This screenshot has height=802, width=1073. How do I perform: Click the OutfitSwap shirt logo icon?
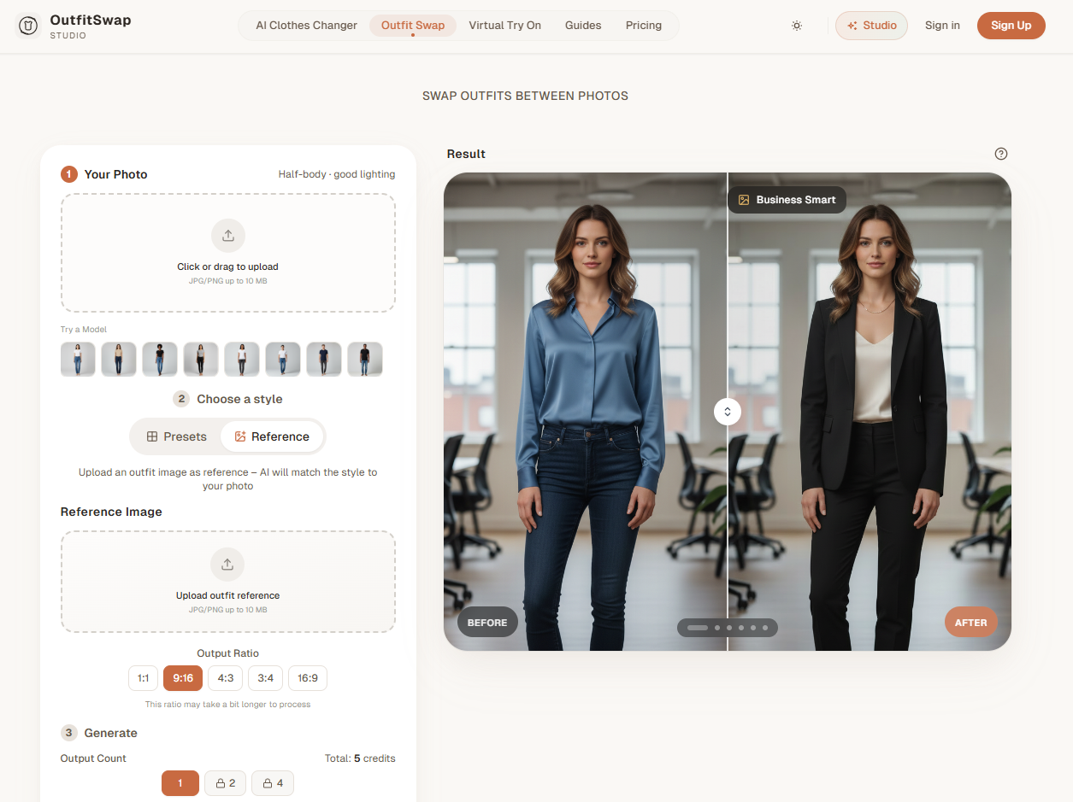point(28,26)
